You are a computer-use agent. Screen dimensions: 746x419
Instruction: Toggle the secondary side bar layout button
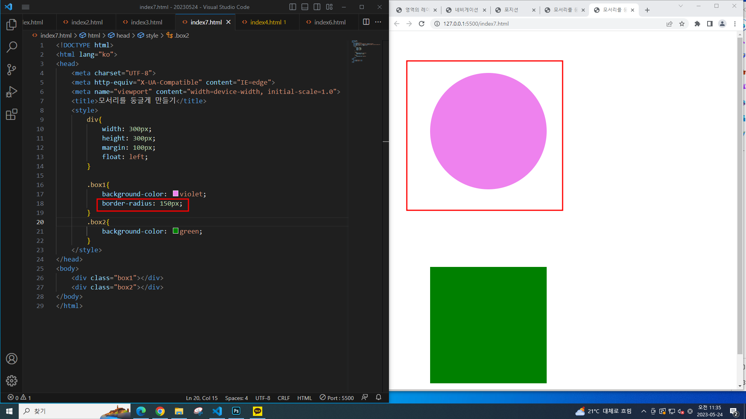point(317,7)
